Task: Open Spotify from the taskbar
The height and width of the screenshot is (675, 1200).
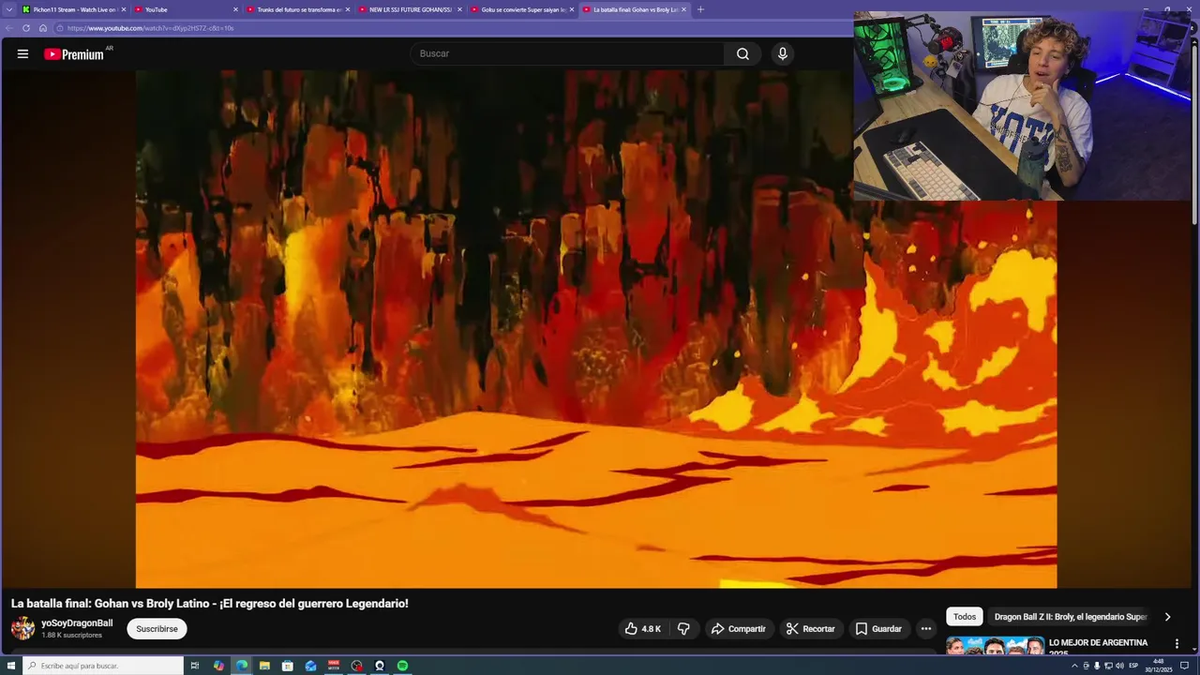Action: pos(402,666)
